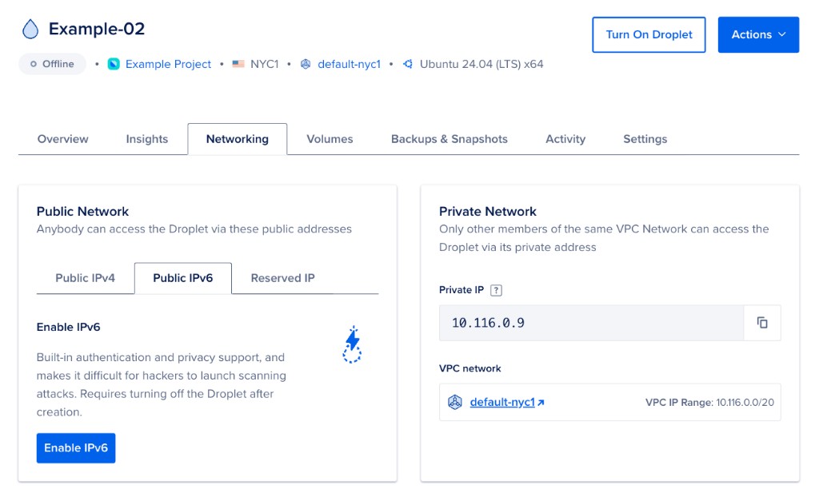Screen dimensions: 819x497
Task: Switch to the Reserved IP sub-tab
Action: (x=282, y=278)
